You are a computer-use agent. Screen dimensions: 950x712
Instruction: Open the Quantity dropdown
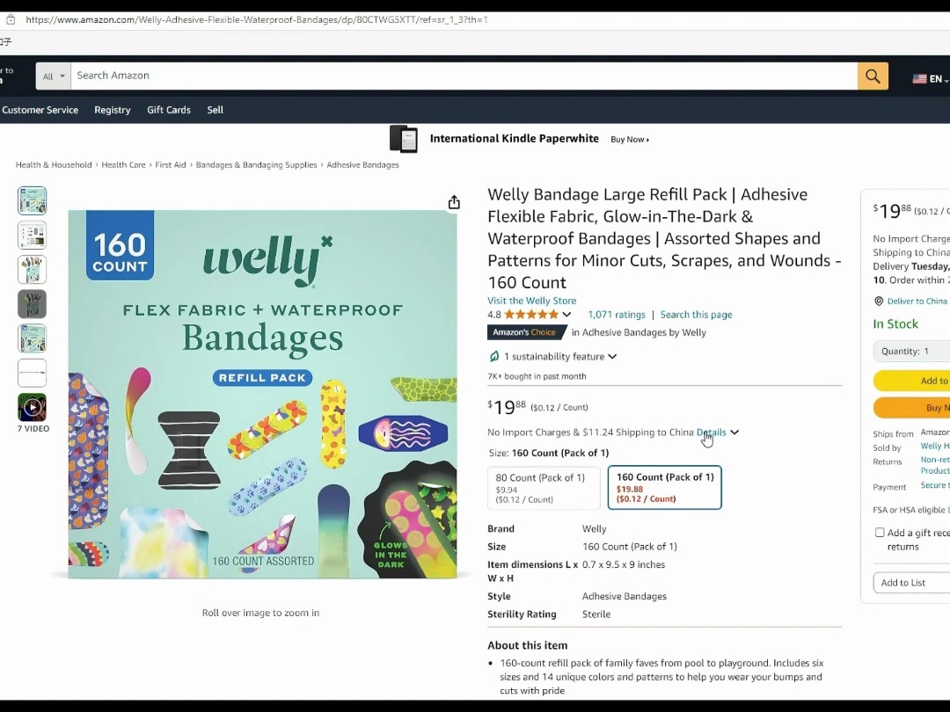point(911,351)
